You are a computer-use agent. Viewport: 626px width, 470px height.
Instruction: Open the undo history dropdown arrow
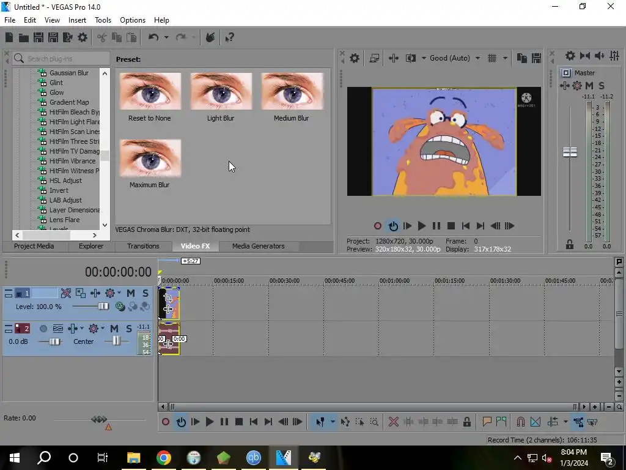click(166, 37)
